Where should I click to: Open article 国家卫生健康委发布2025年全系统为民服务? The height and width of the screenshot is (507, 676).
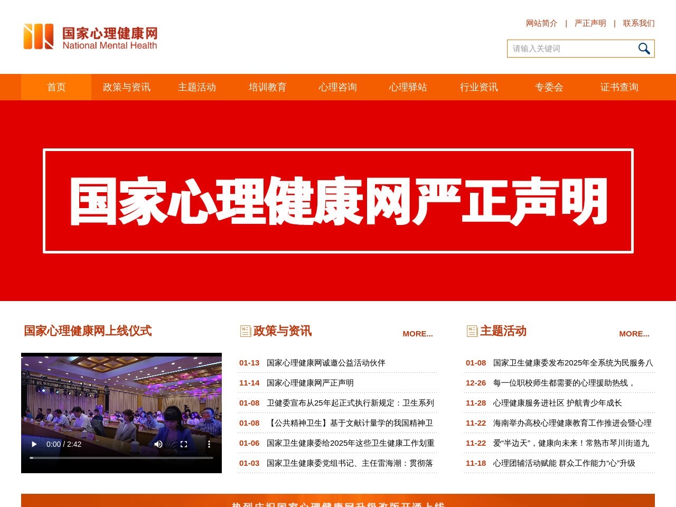(x=573, y=363)
